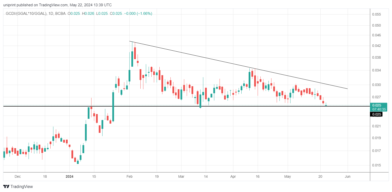Click the symbol title GCDI/(GGAL*10/GGAL)

[x=26, y=14]
